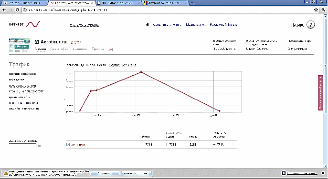Open the browser wrench settings menu

323,10
